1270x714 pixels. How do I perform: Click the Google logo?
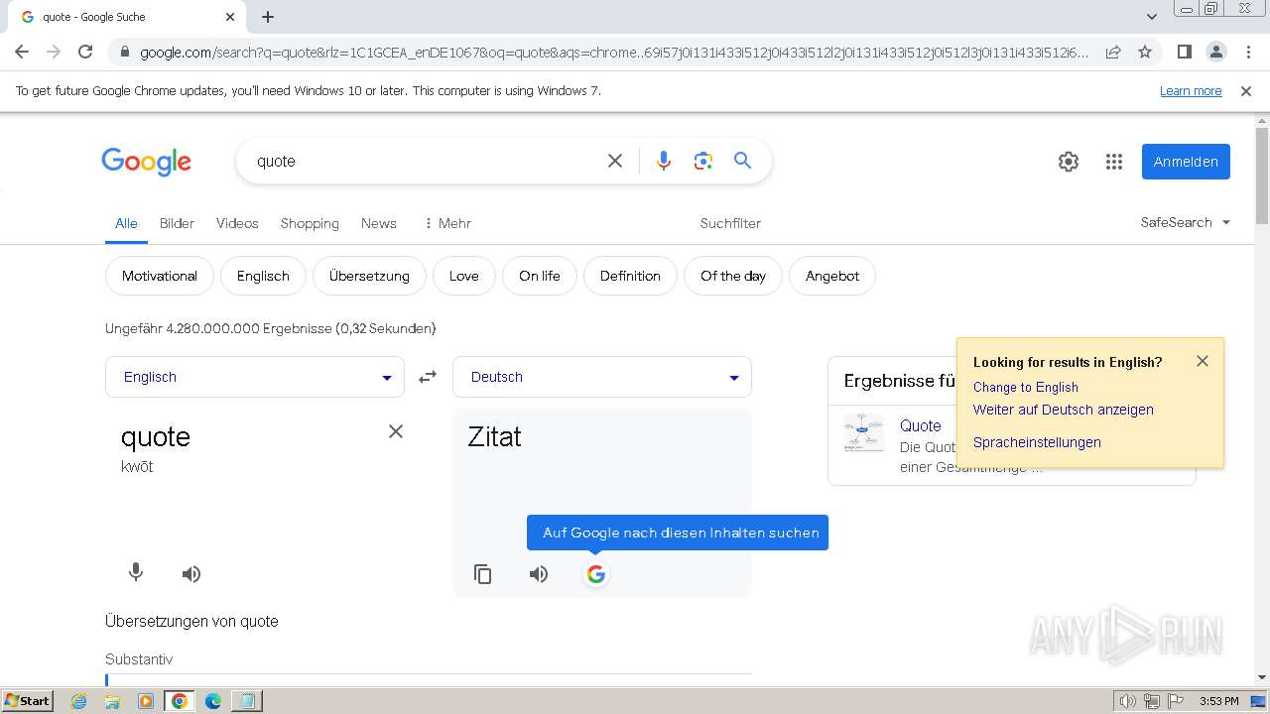click(146, 162)
